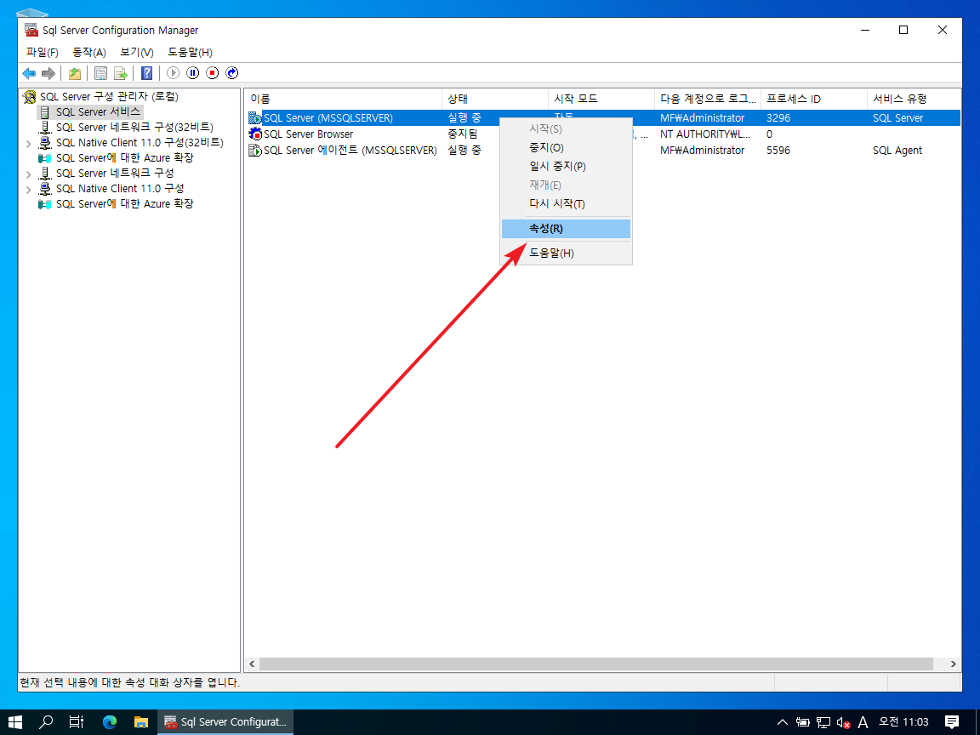Click the 이름 column header
The width and height of the screenshot is (980, 735).
click(340, 100)
